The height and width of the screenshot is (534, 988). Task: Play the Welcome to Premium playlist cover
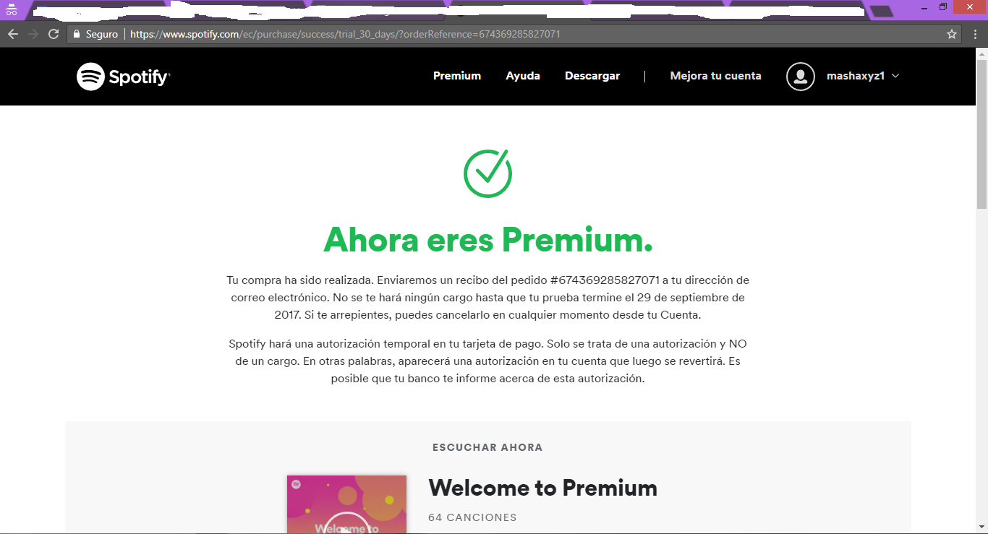point(346,504)
